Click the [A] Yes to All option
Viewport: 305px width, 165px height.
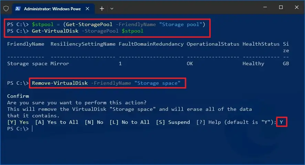(56, 122)
